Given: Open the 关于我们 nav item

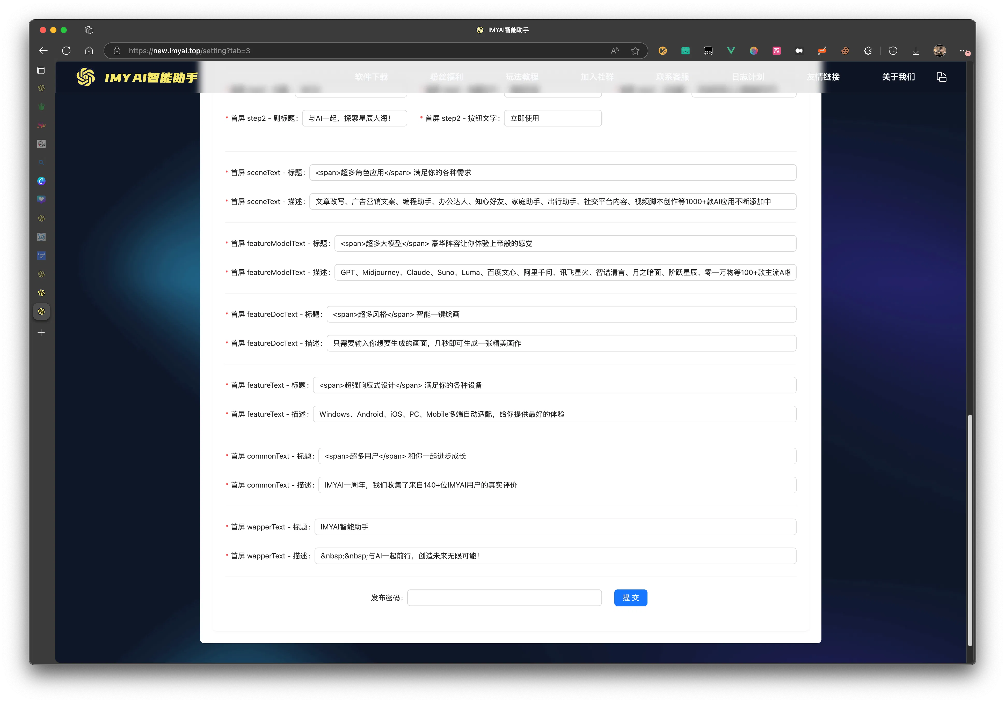Looking at the screenshot, I should tap(898, 77).
